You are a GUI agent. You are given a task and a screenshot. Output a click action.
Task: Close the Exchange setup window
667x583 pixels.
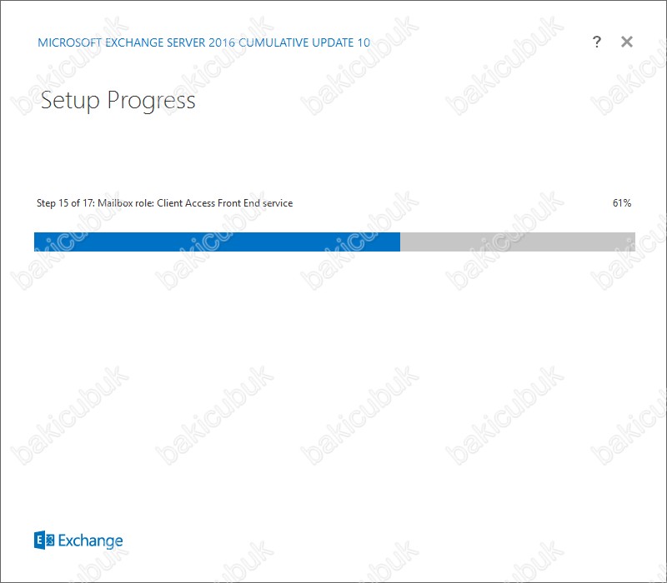click(x=627, y=42)
